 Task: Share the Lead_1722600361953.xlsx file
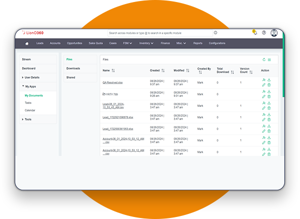pos(264,126)
